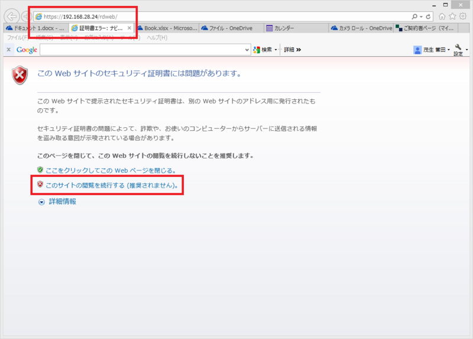Close the Google toolbar with the X
This screenshot has height=339, width=473.
[x=9, y=50]
